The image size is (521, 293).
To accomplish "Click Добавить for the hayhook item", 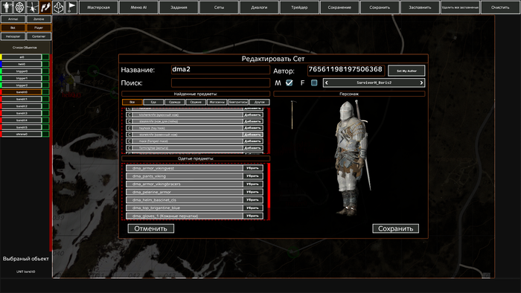I will pos(252,128).
